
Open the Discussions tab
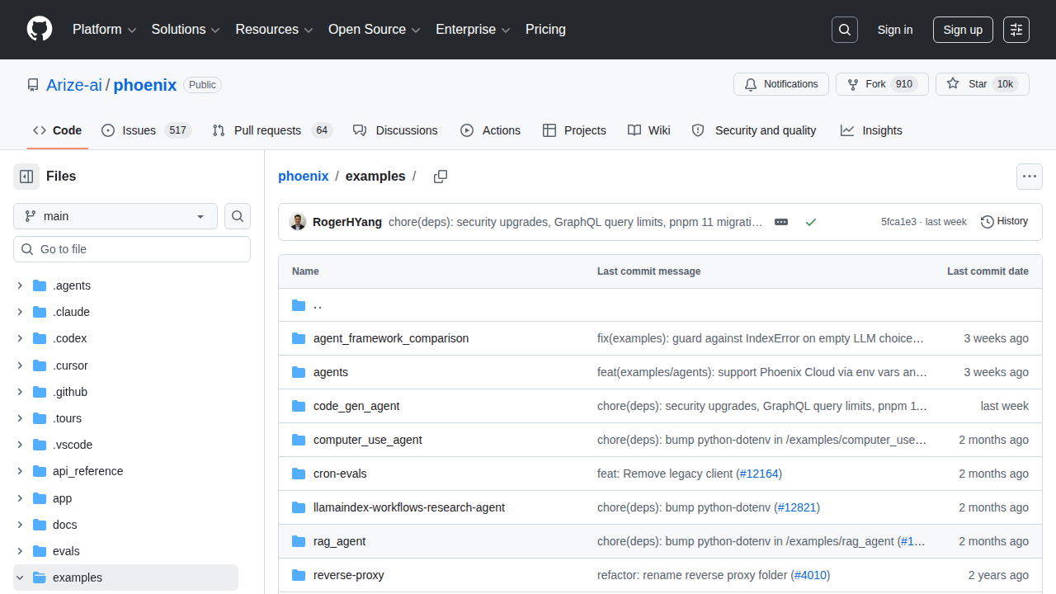pos(395,130)
